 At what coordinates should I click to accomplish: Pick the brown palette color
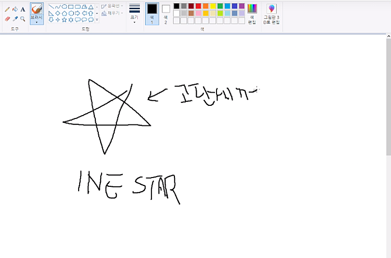pos(191,13)
